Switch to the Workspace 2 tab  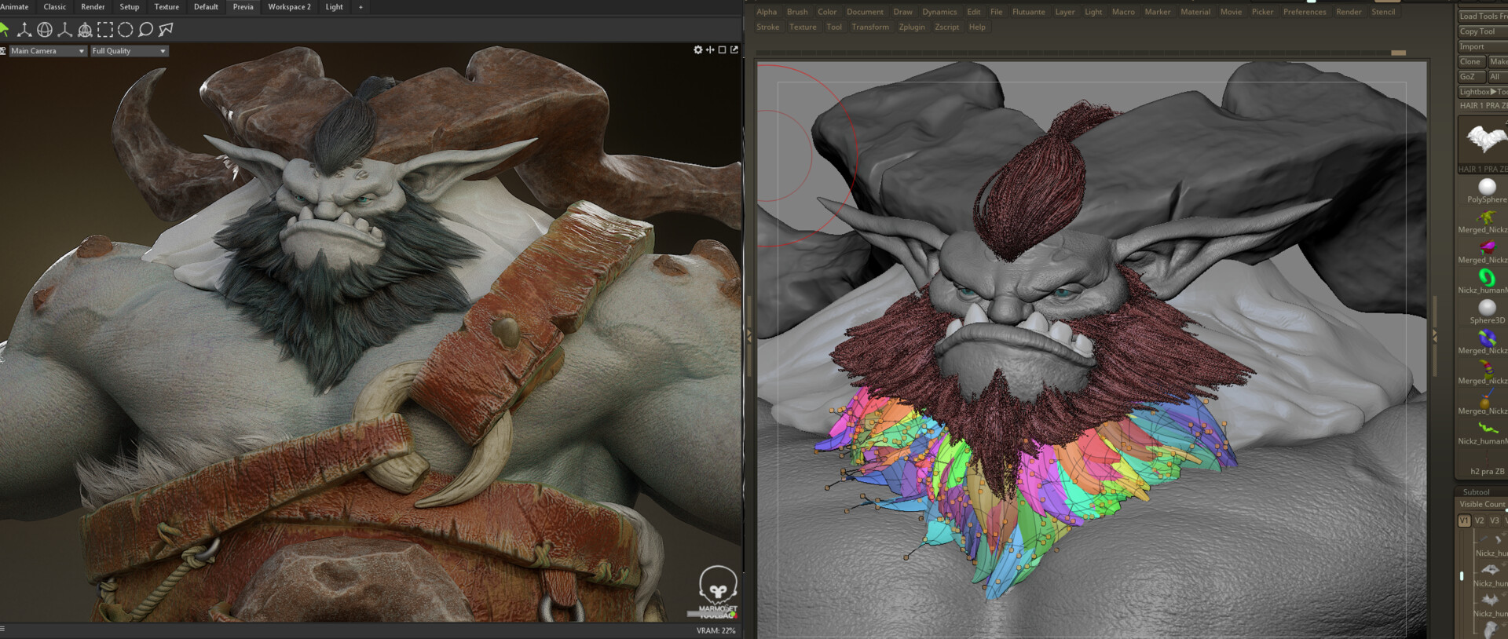pos(289,7)
